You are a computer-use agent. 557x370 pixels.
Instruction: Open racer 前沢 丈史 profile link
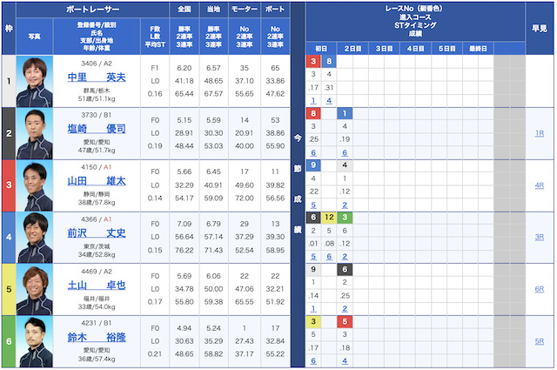[x=97, y=233]
